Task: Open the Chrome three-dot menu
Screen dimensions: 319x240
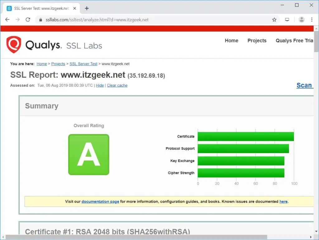Action: click(x=312, y=20)
